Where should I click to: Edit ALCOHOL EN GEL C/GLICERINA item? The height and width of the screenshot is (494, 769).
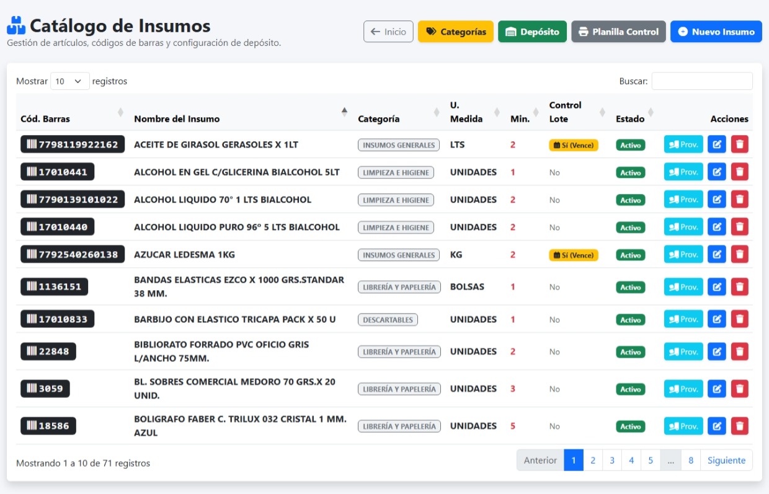coord(716,172)
